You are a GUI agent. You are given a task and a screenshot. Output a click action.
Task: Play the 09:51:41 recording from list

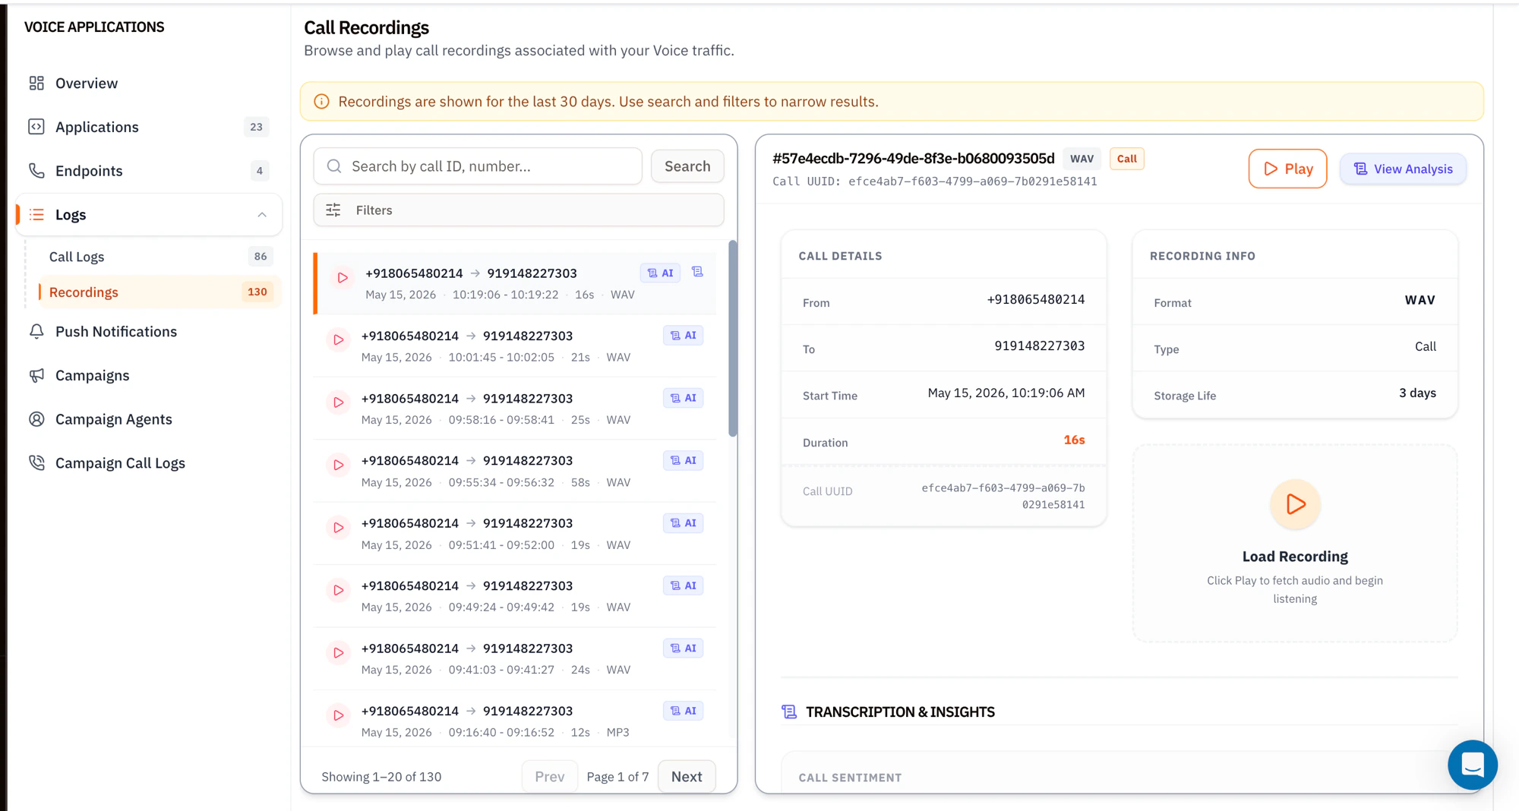pos(339,528)
